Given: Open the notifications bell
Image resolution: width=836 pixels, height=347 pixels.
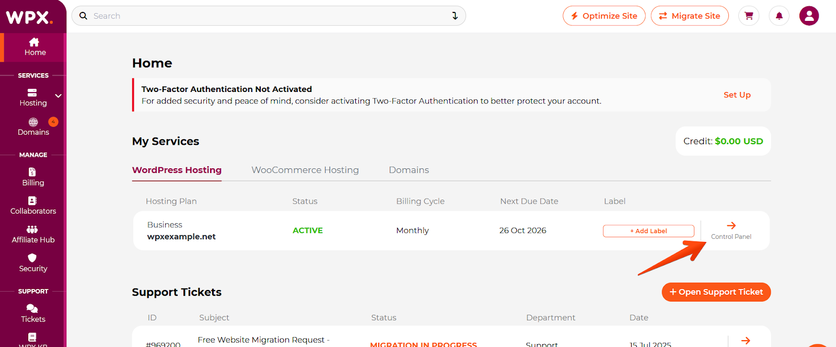Looking at the screenshot, I should (779, 16).
